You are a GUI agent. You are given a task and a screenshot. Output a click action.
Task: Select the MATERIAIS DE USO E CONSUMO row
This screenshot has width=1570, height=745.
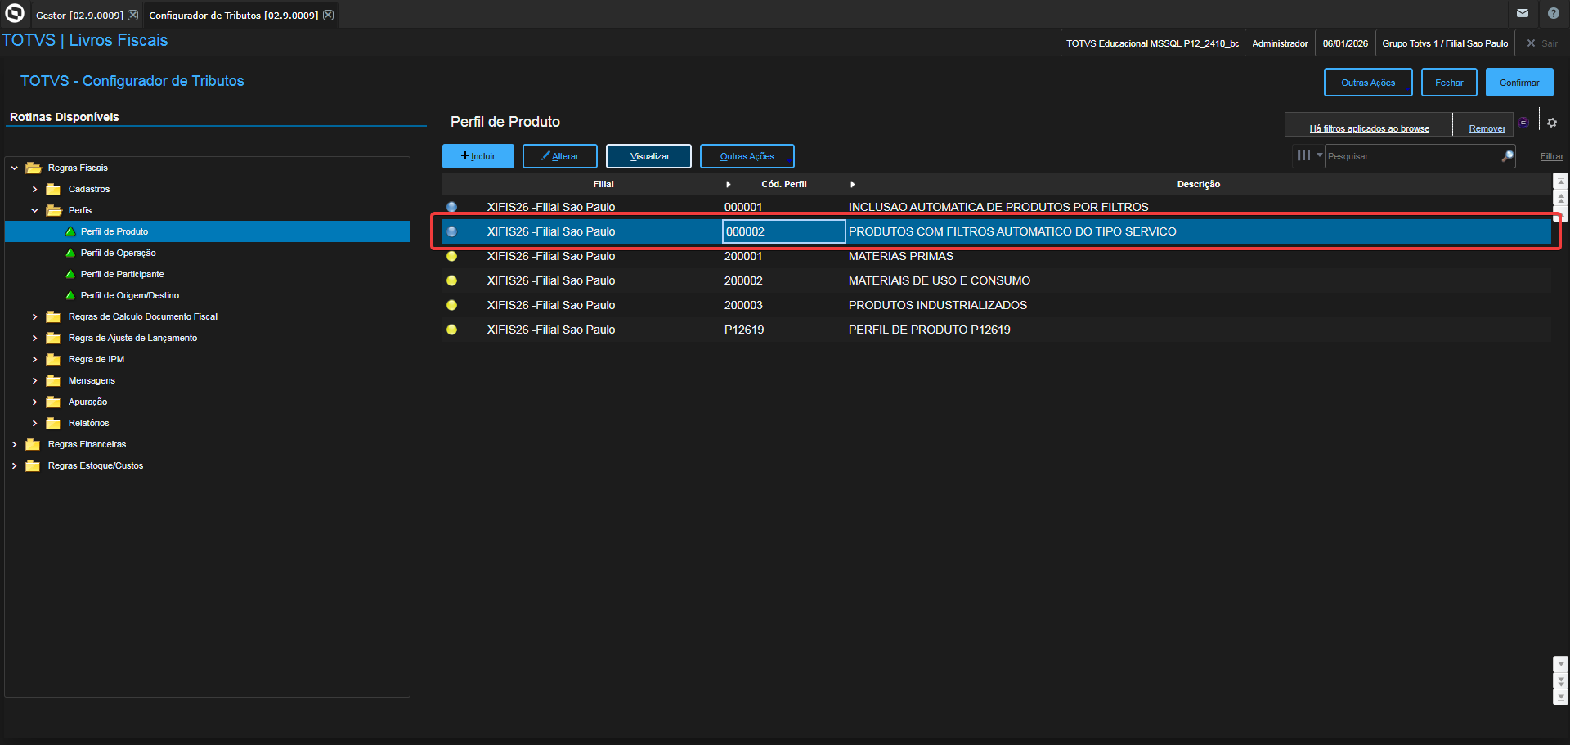coord(996,280)
